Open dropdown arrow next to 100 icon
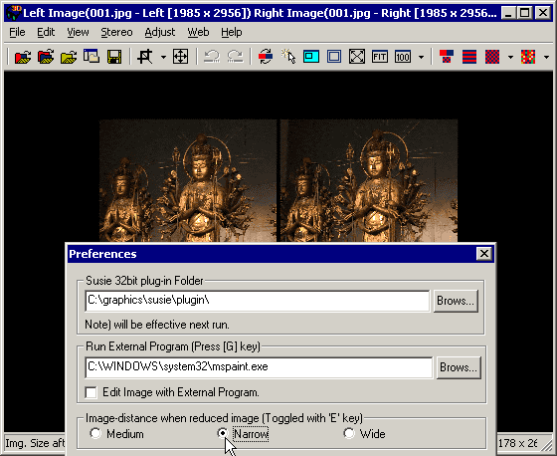This screenshot has height=456, width=557. [422, 57]
